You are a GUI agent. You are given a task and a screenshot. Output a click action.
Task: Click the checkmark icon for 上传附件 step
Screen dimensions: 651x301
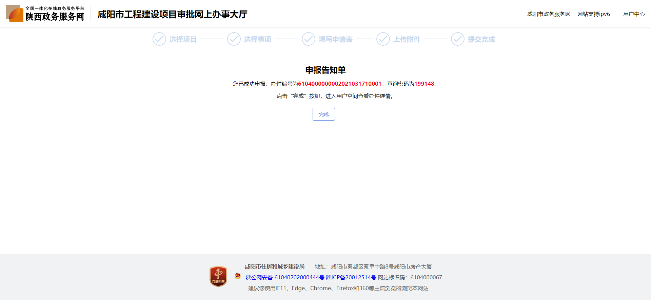383,39
